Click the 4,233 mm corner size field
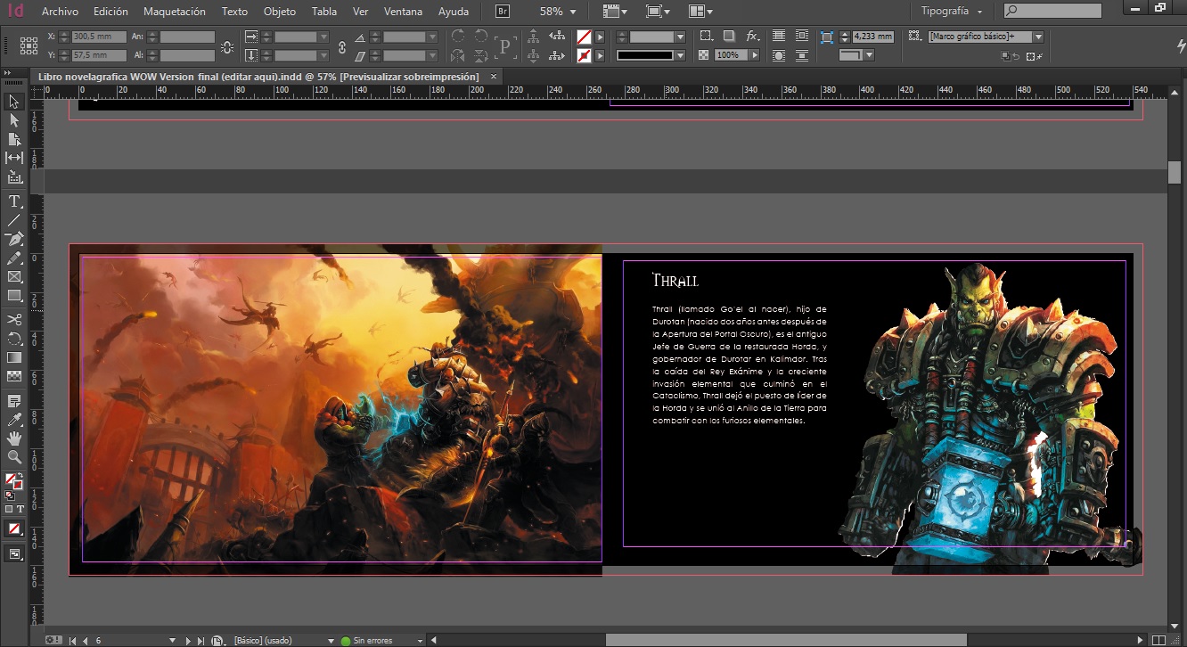 click(872, 37)
